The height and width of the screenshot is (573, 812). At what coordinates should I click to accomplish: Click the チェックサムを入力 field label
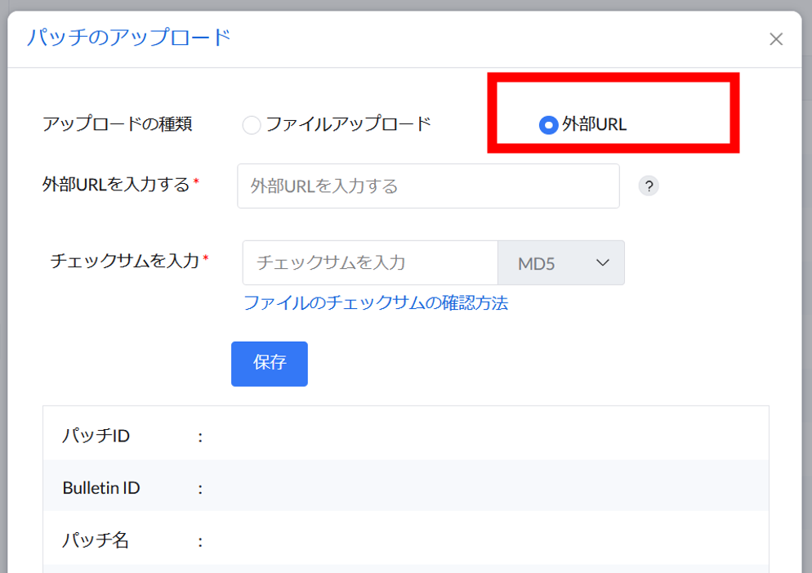coord(125,261)
